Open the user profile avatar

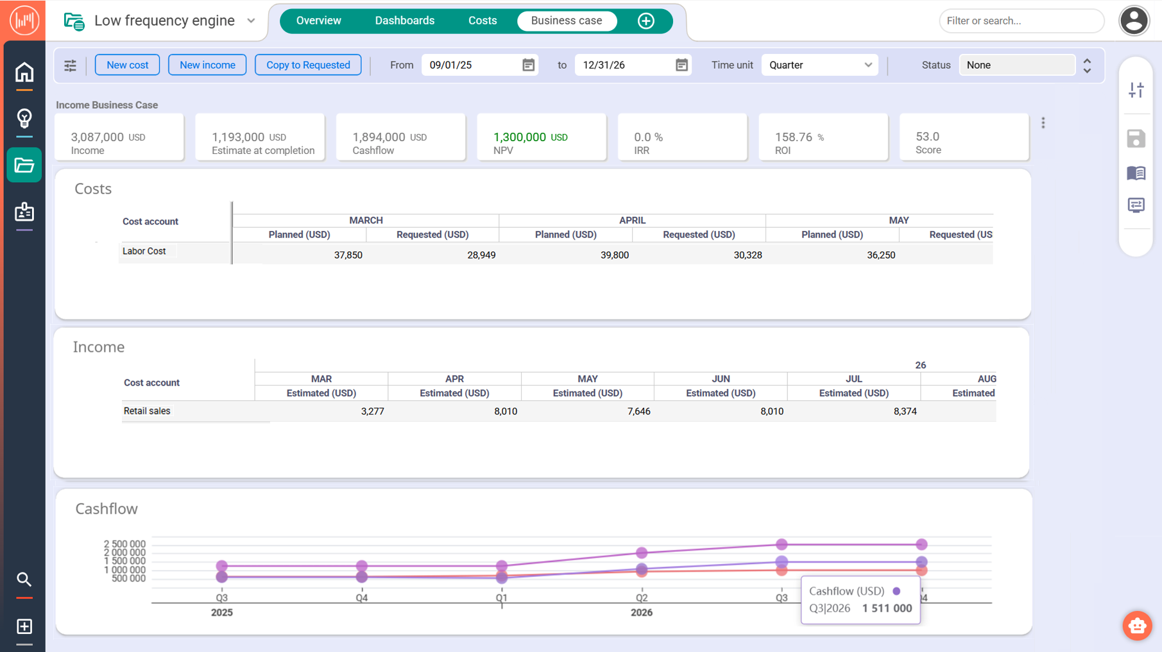[x=1134, y=21]
